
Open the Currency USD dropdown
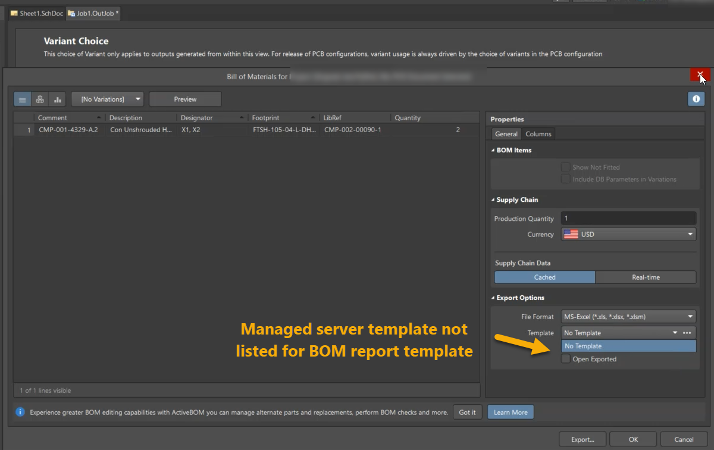coord(628,235)
